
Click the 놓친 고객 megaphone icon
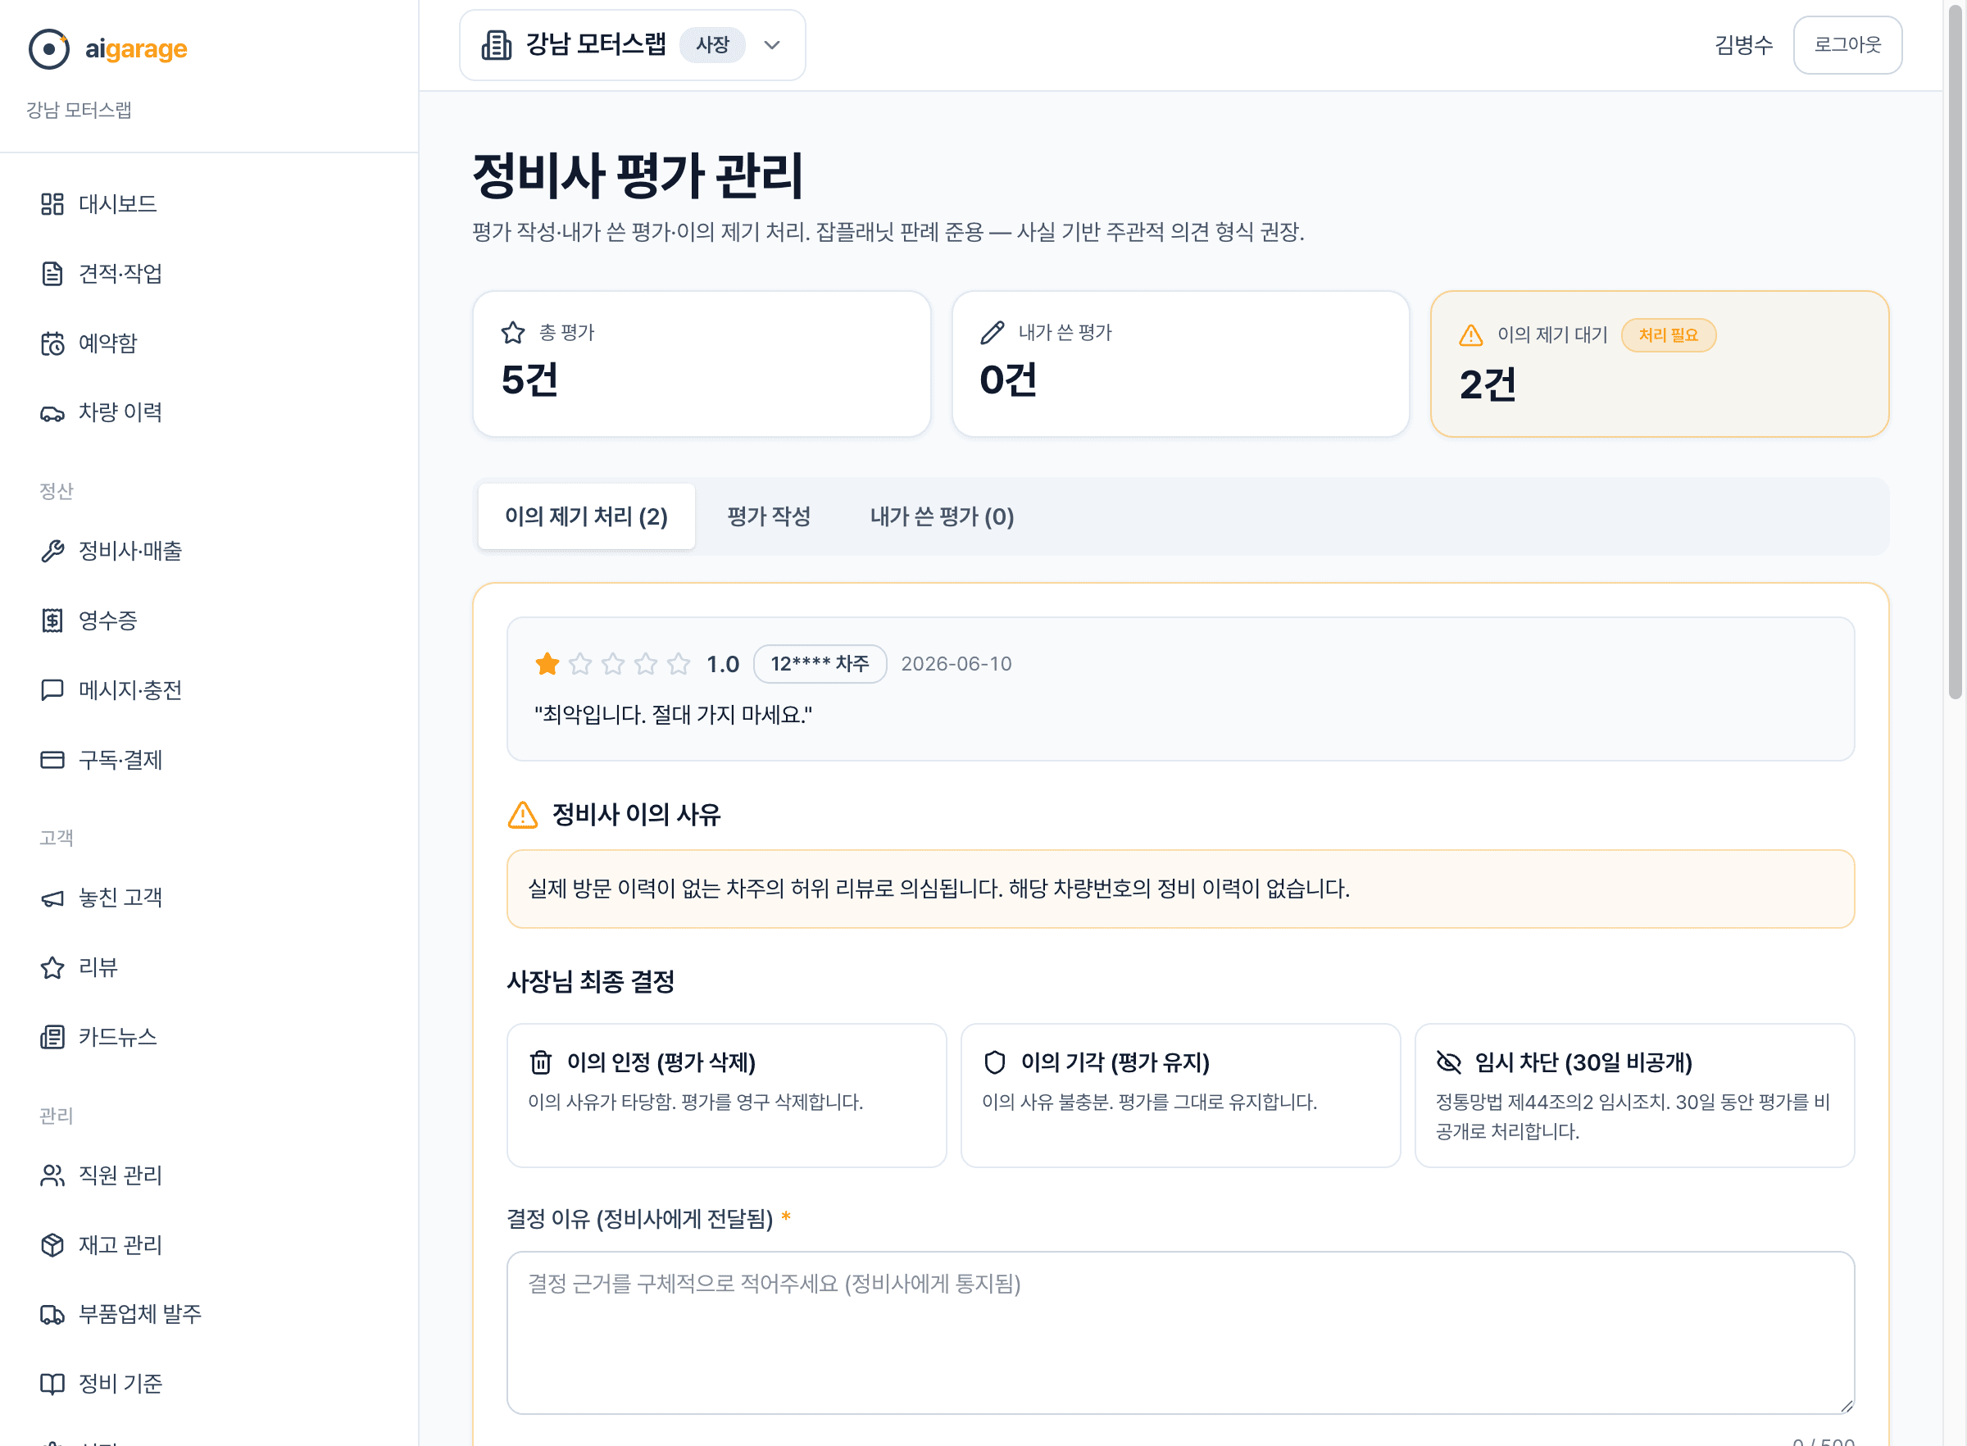pyautogui.click(x=52, y=898)
